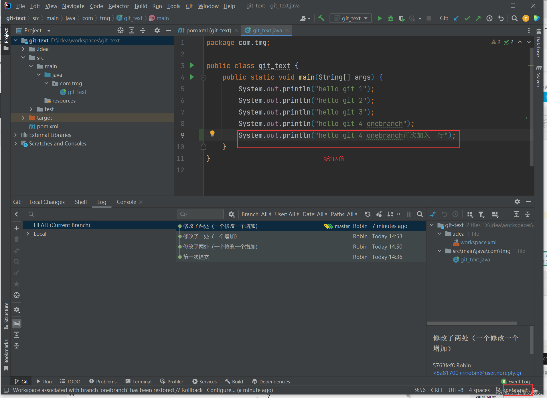Click UTF-8 encoding in status bar
The image size is (547, 398).
click(456, 390)
